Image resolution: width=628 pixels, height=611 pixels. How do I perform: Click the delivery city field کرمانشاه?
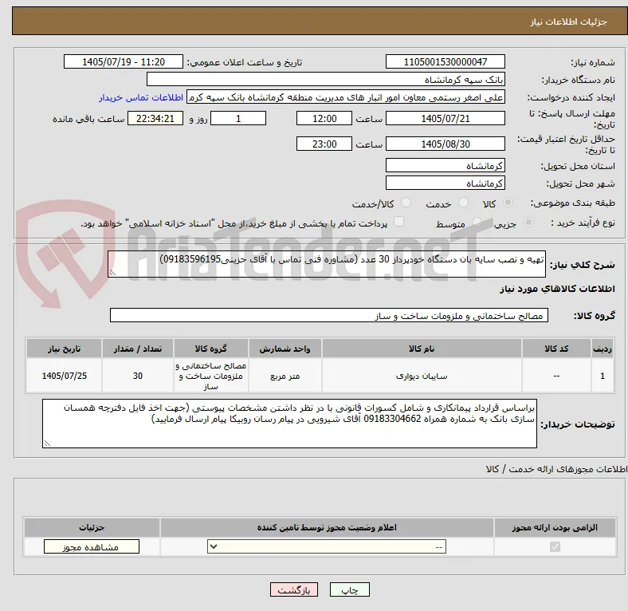(445, 183)
